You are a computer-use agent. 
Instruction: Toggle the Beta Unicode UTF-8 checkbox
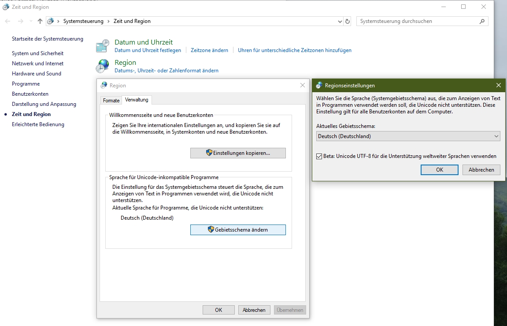coord(319,156)
